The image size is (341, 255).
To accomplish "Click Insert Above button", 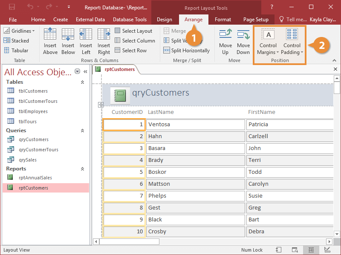I will pos(50,41).
